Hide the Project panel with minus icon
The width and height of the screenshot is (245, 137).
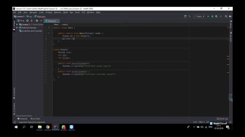41,21
